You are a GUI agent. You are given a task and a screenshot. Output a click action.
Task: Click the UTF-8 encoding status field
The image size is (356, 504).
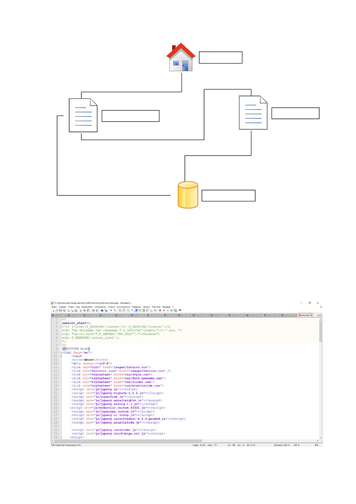tap(296, 445)
